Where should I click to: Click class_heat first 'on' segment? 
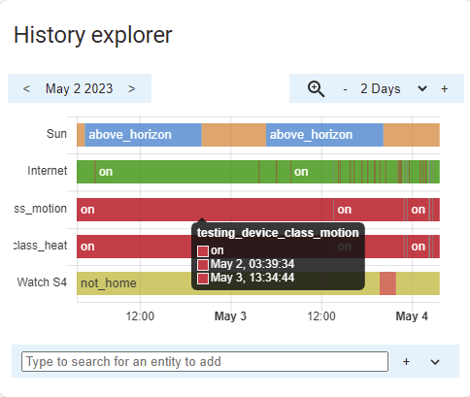tap(205, 247)
